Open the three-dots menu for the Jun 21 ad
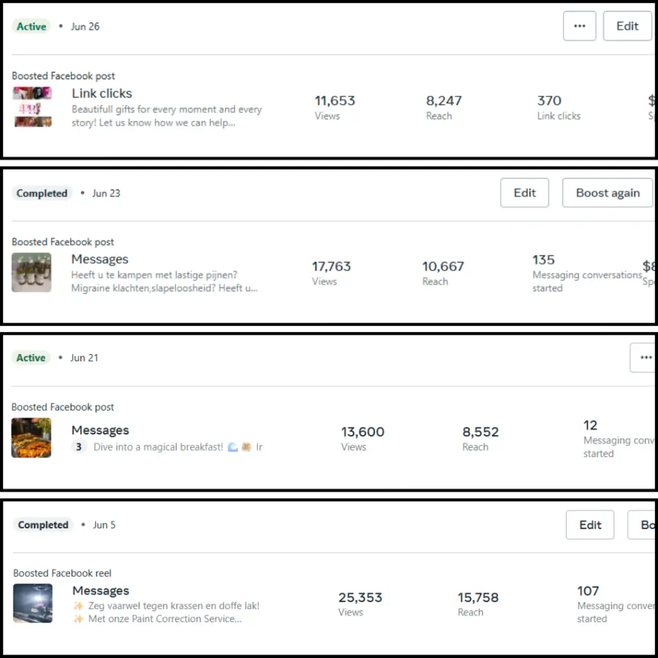This screenshot has height=658, width=658. tap(645, 358)
